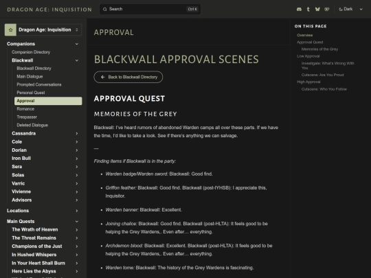Click the Warden banner list item

(144, 210)
